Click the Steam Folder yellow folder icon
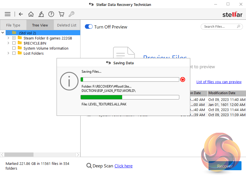Viewport: 246px width, 175px height. 20,38
